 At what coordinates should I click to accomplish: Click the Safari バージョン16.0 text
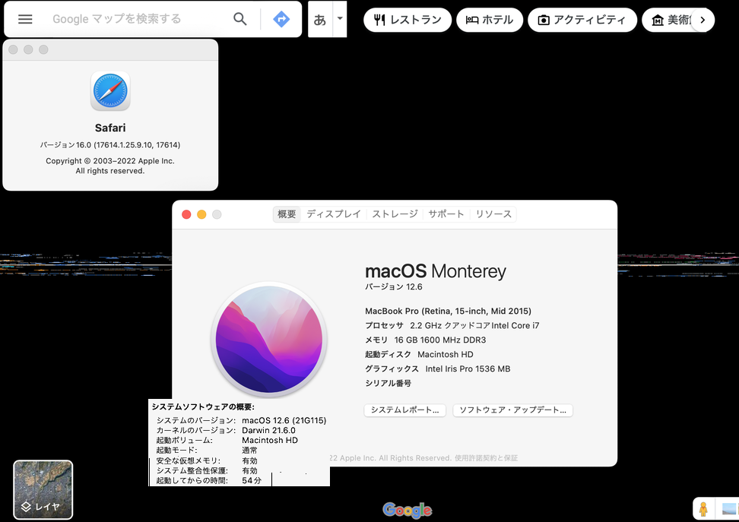110,145
